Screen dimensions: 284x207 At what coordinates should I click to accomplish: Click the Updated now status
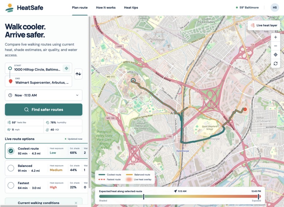pyautogui.click(x=74, y=139)
